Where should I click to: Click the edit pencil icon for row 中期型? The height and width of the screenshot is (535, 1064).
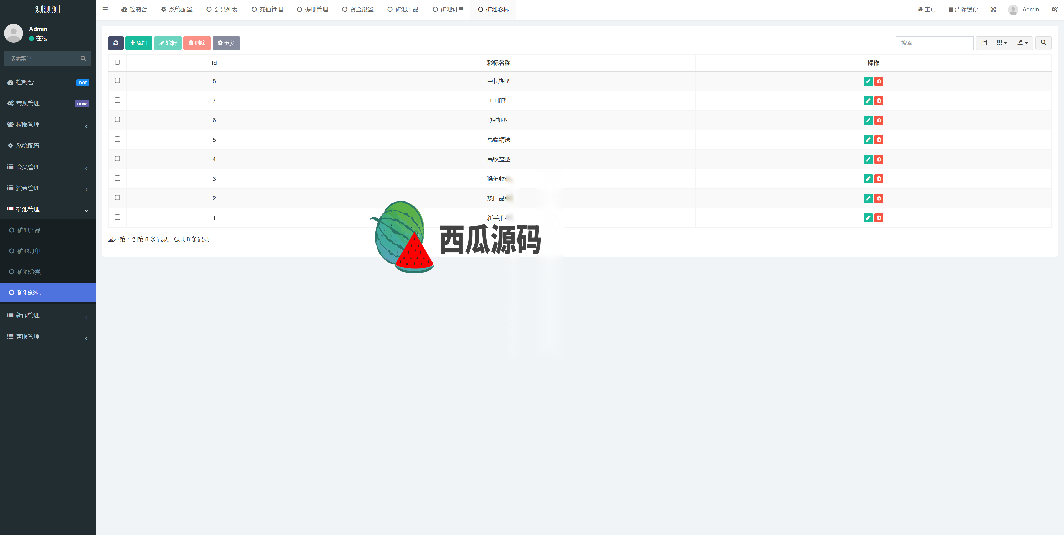pyautogui.click(x=868, y=101)
